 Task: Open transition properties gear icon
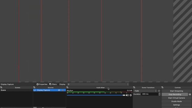(159, 91)
